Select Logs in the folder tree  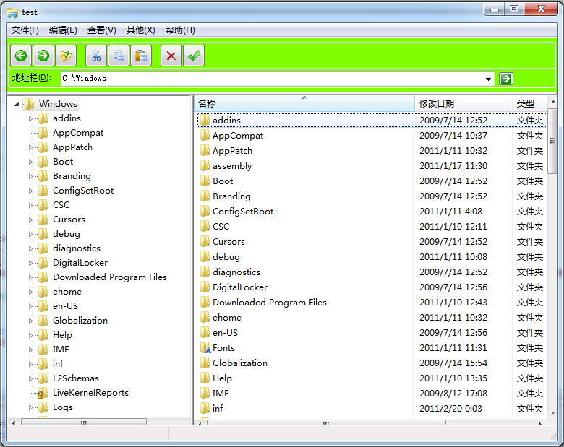[x=63, y=407]
